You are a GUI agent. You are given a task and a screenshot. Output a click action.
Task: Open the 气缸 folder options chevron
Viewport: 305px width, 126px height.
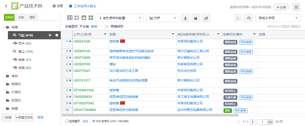tap(57, 35)
